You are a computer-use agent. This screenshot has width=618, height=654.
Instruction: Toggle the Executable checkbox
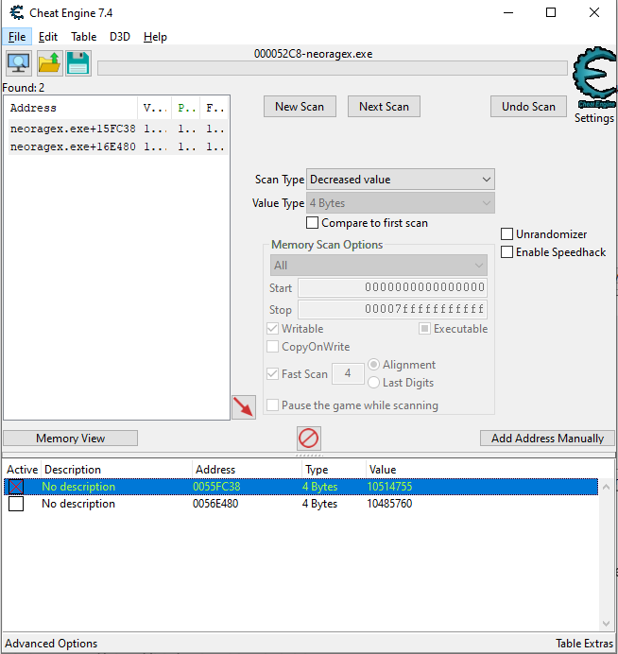(x=424, y=329)
